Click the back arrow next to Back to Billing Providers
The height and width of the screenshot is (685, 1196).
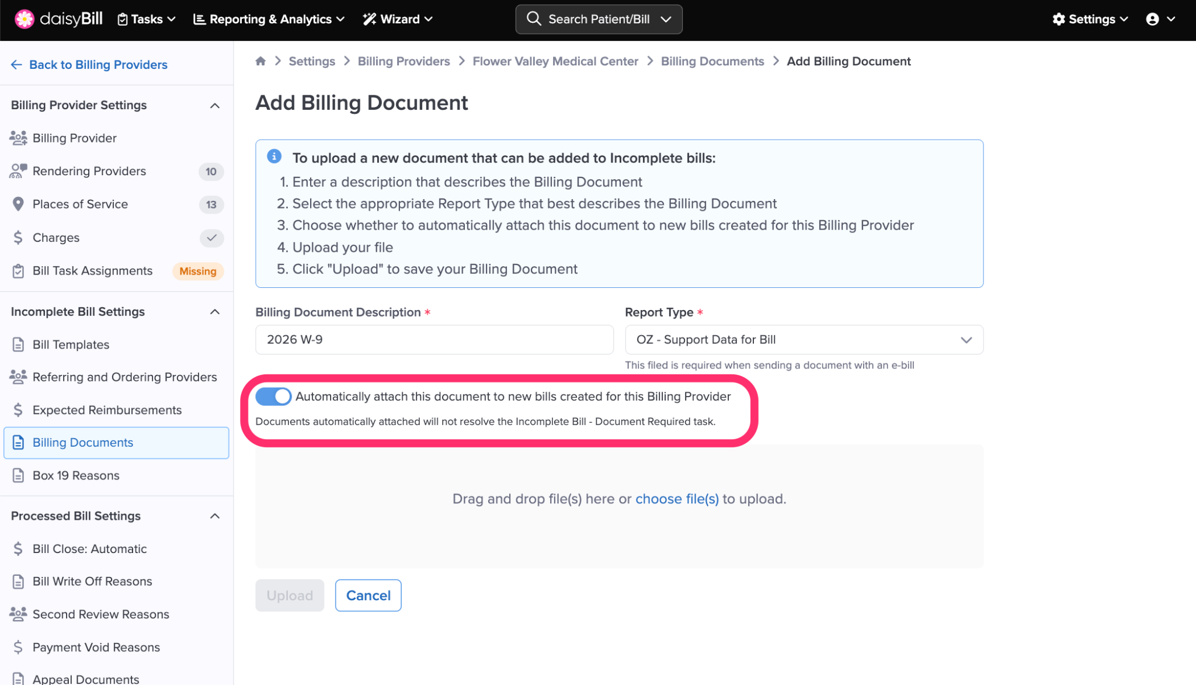(16, 65)
